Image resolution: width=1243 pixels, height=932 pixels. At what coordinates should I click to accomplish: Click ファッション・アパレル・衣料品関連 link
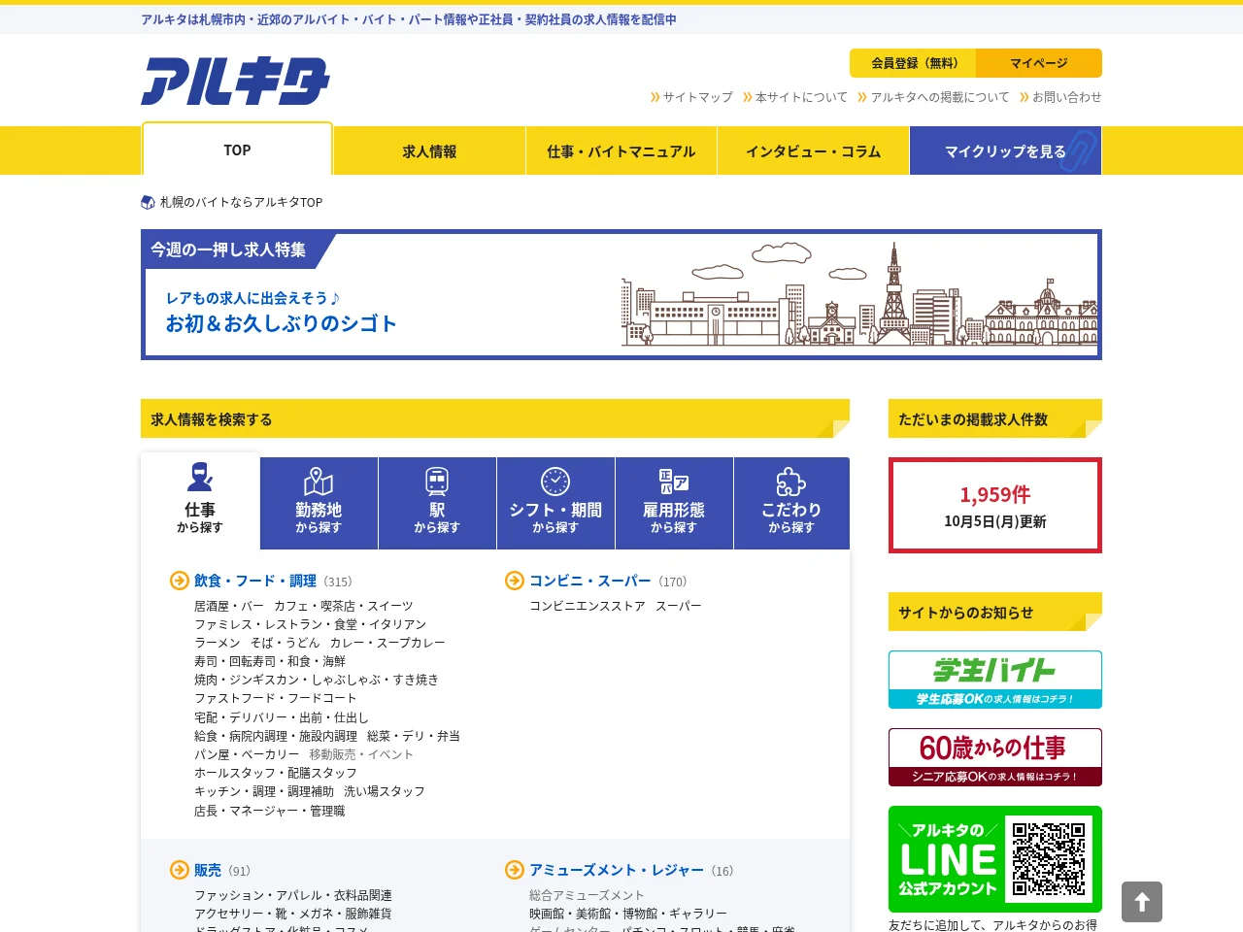[x=293, y=895]
